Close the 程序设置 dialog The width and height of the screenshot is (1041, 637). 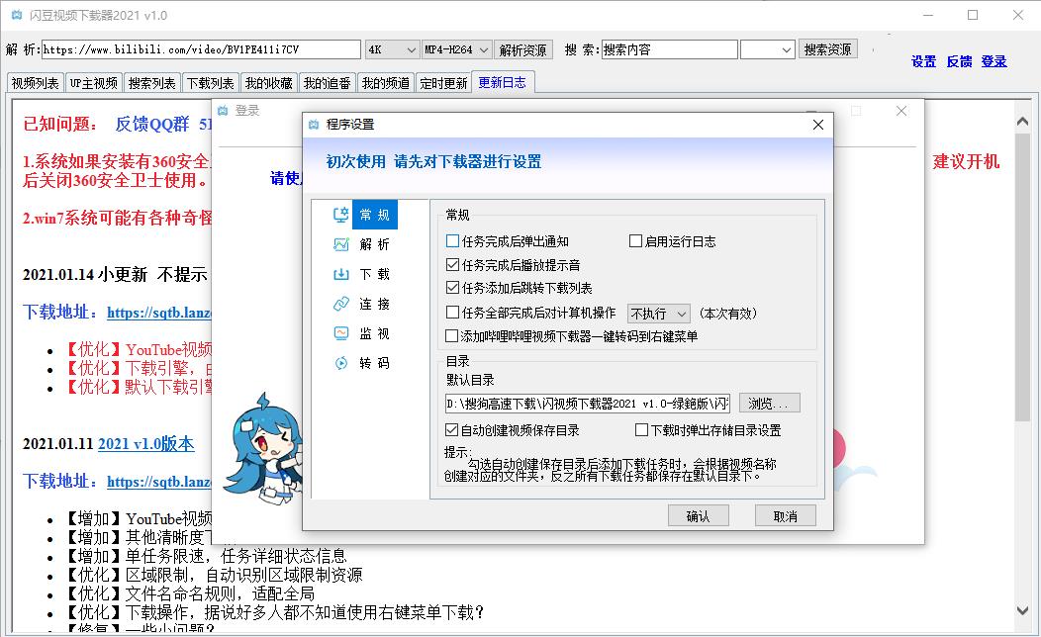[x=818, y=125]
